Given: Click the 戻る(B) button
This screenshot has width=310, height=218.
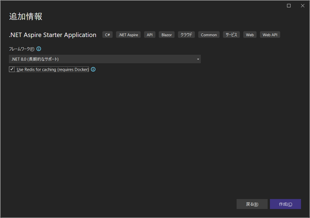Looking at the screenshot, I should (x=252, y=204).
